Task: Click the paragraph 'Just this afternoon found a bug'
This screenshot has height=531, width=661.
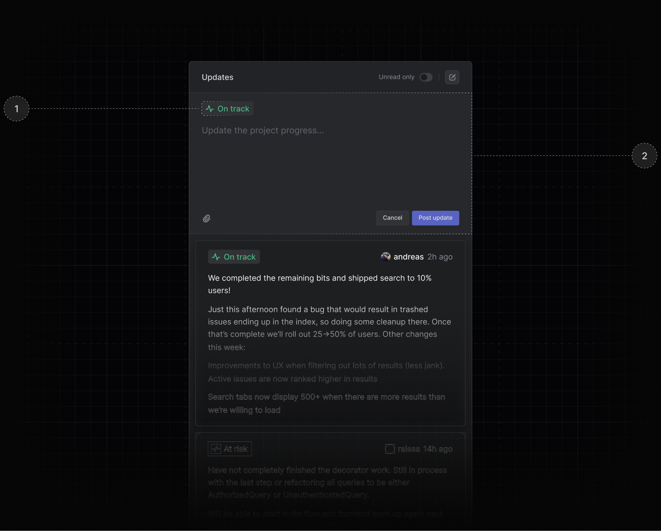Action: (330, 328)
